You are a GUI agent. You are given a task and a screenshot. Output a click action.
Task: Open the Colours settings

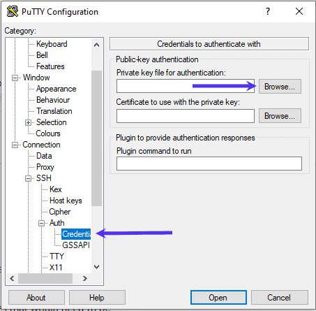(48, 133)
